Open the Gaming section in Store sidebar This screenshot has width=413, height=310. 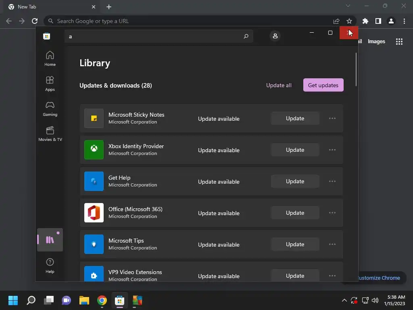[50, 109]
